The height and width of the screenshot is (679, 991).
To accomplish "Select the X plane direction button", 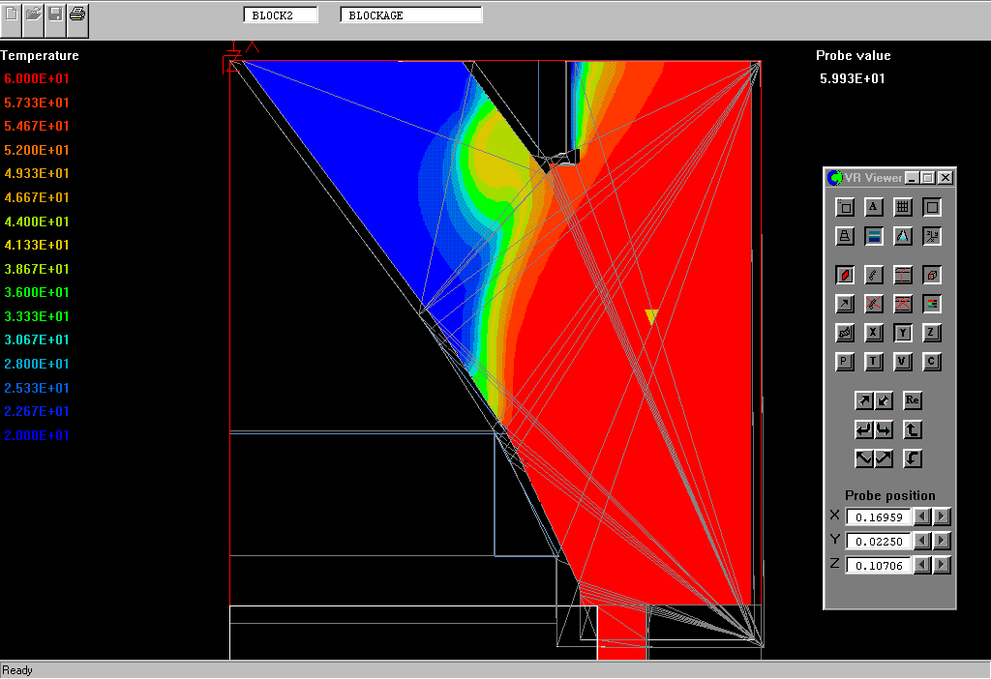I will (873, 333).
